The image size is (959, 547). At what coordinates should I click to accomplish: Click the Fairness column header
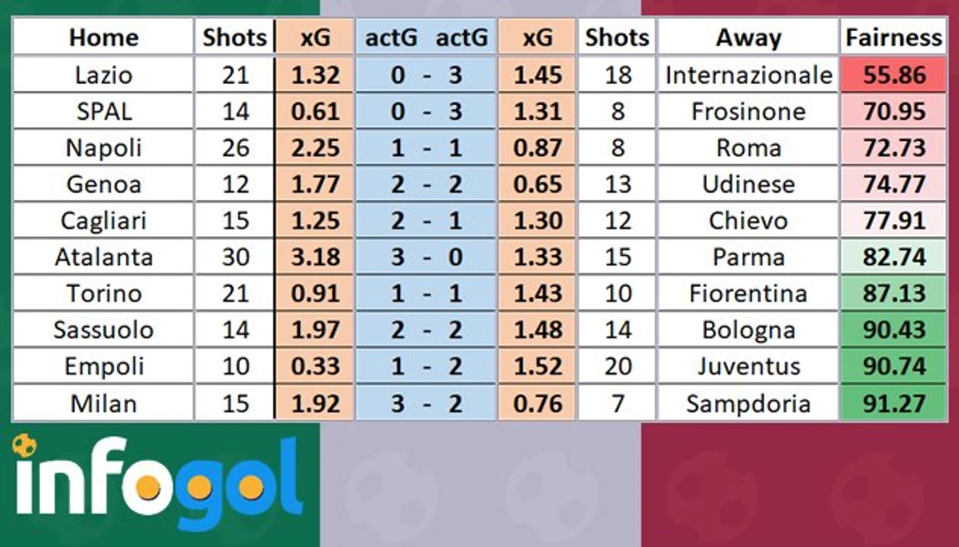[x=893, y=37]
